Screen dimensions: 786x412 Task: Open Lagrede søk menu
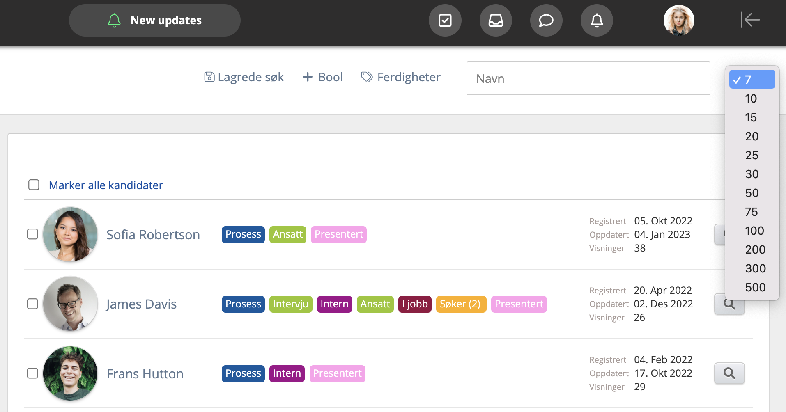tap(244, 77)
